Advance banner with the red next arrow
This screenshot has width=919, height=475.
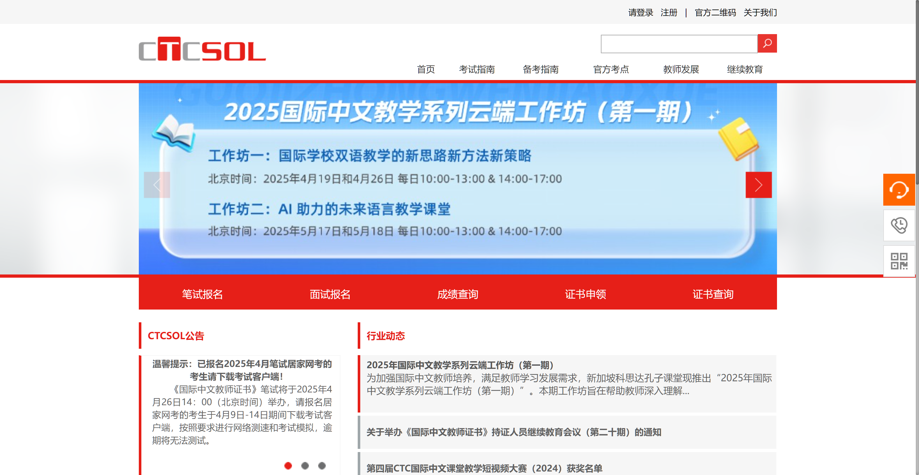pos(758,185)
